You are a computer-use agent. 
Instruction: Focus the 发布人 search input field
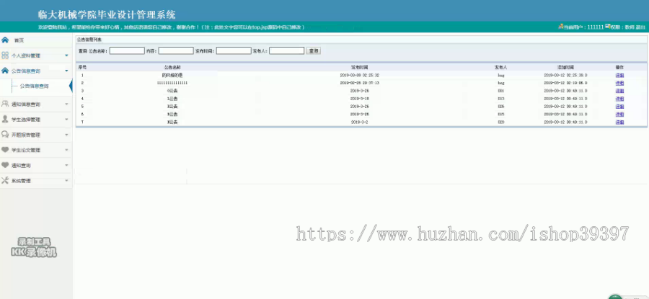286,51
